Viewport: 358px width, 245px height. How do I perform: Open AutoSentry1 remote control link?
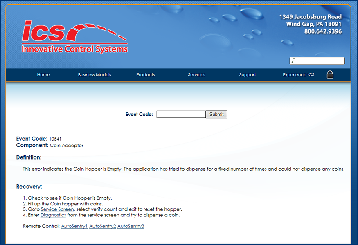click(74, 226)
